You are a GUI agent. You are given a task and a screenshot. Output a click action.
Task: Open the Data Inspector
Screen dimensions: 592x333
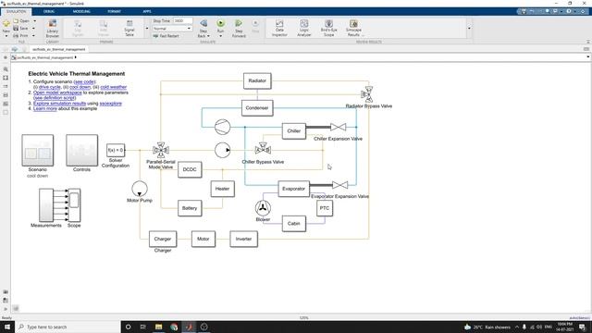[x=279, y=29]
